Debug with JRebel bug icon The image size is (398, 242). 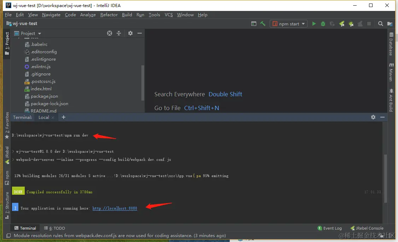351,24
